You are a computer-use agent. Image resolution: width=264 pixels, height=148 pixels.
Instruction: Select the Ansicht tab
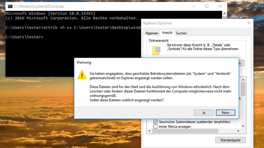(x=167, y=33)
